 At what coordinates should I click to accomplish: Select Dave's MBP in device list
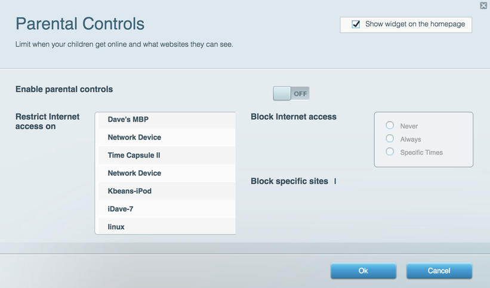click(x=167, y=120)
